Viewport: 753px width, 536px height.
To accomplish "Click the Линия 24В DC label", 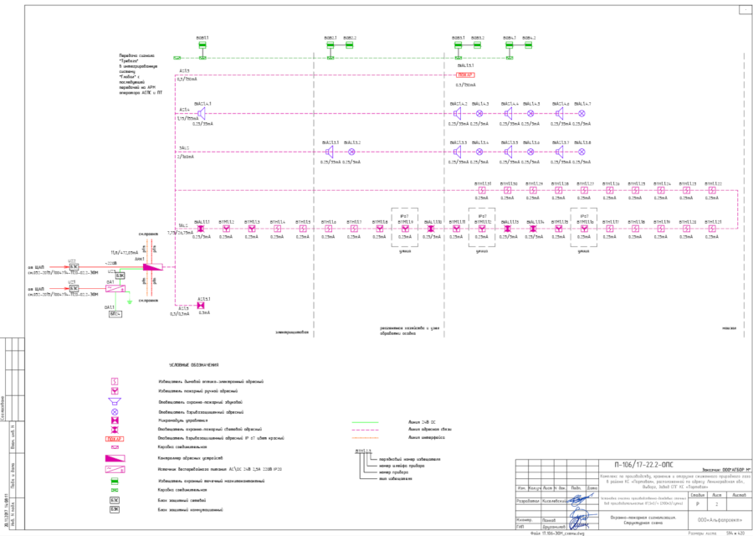I will tap(423, 423).
